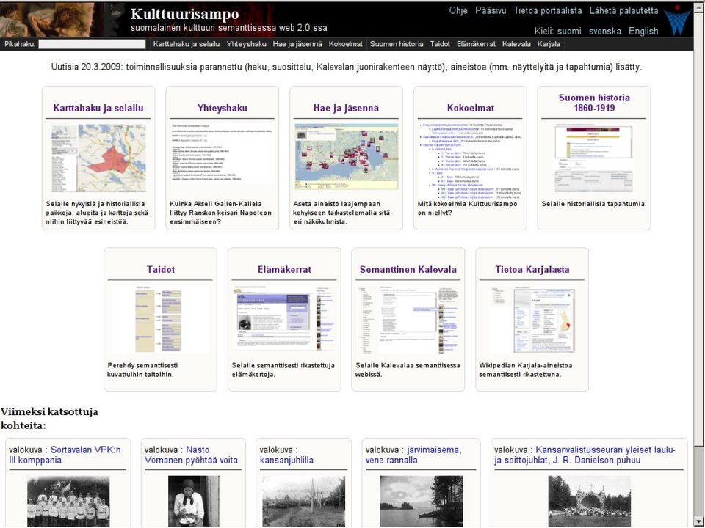
Task: View the Nasto Vornanen photo thumbnail
Action: coord(193,501)
